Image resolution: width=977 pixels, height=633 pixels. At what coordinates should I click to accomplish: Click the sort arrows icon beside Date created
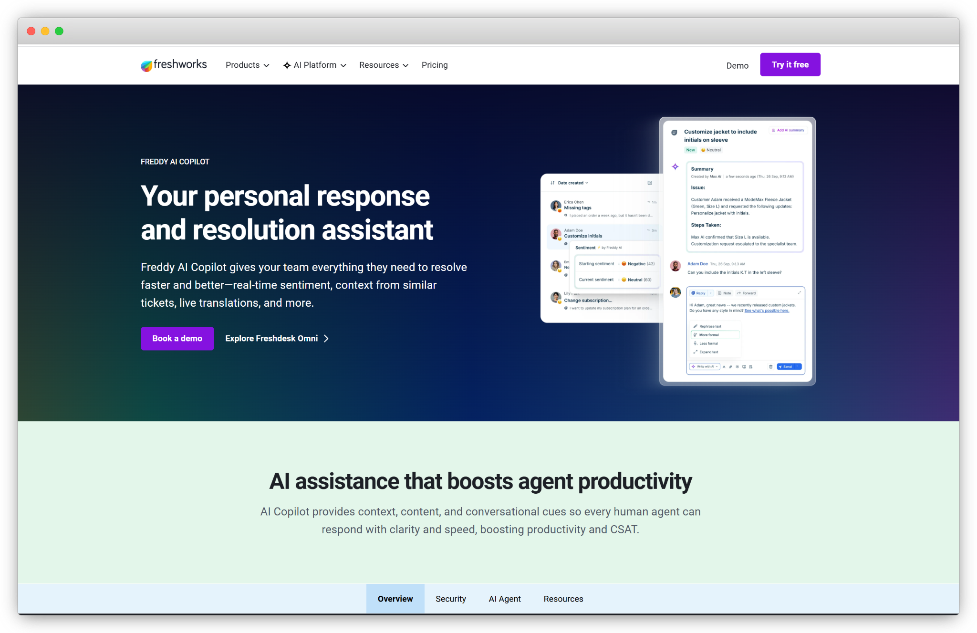tap(552, 183)
